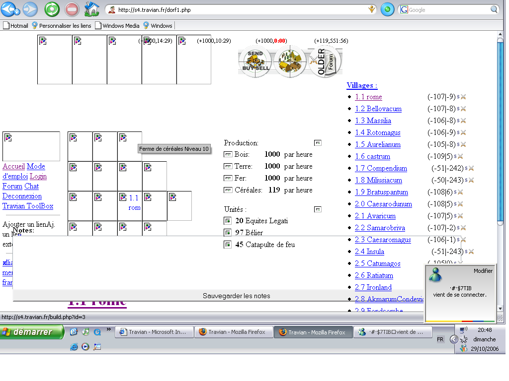Click the (-107|-9) coordinates of rome

441,97
